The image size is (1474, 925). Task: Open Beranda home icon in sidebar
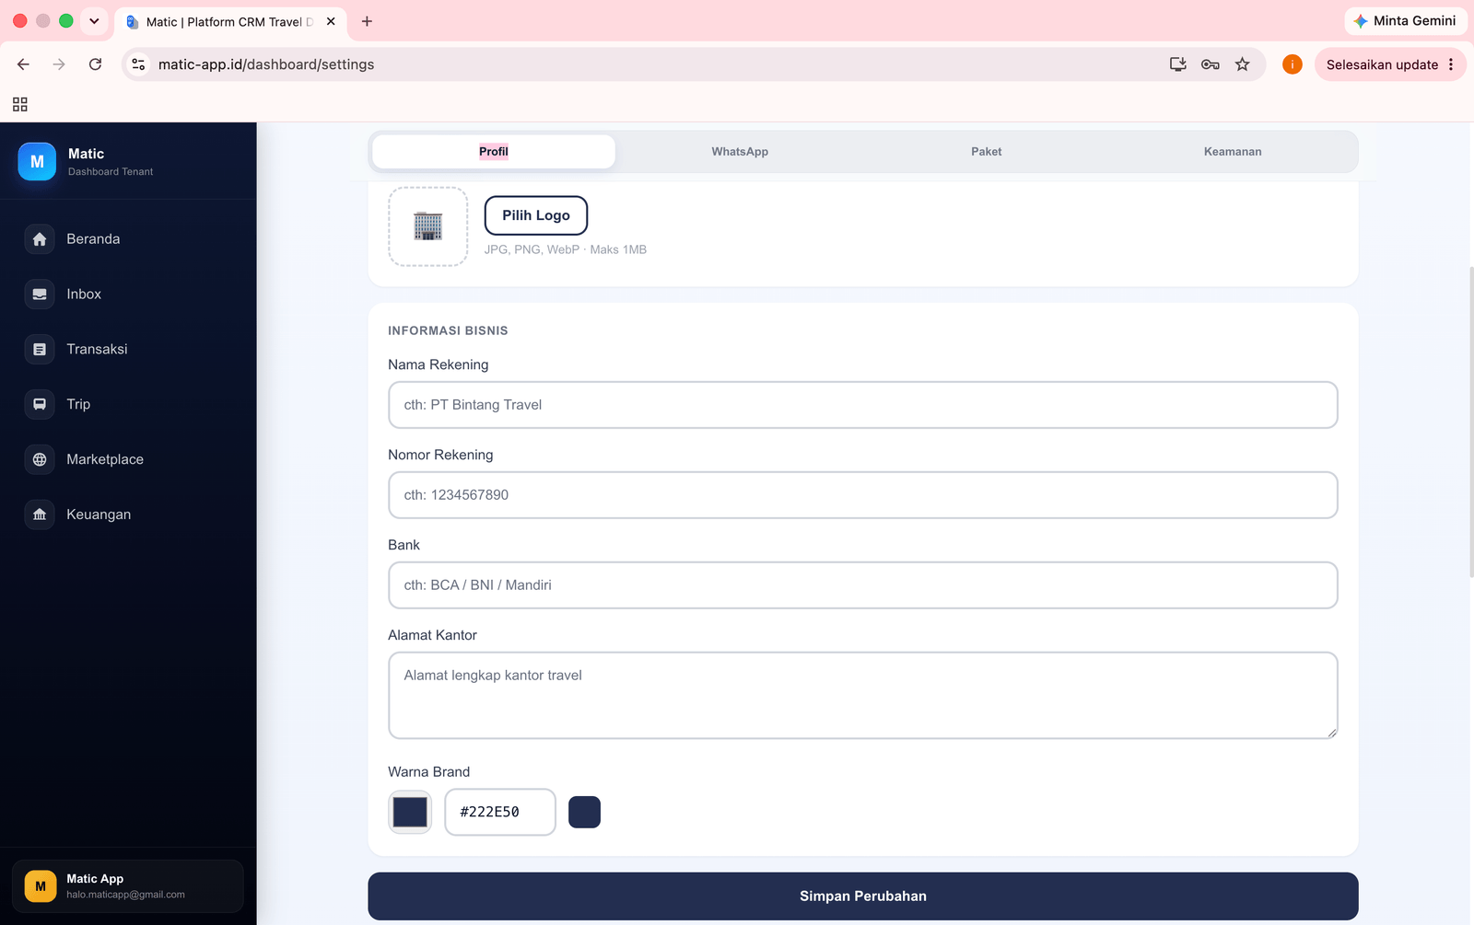click(40, 239)
